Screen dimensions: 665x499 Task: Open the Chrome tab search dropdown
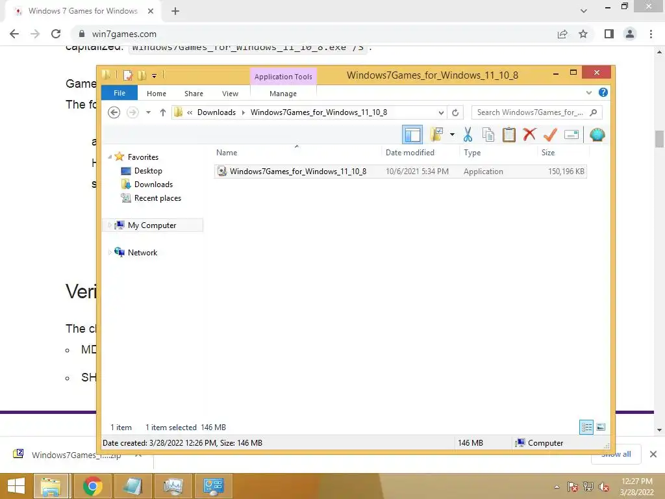584,11
